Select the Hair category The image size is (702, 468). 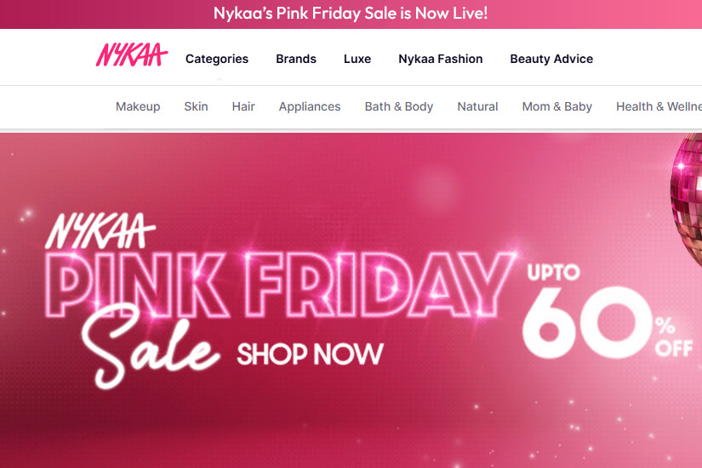243,106
